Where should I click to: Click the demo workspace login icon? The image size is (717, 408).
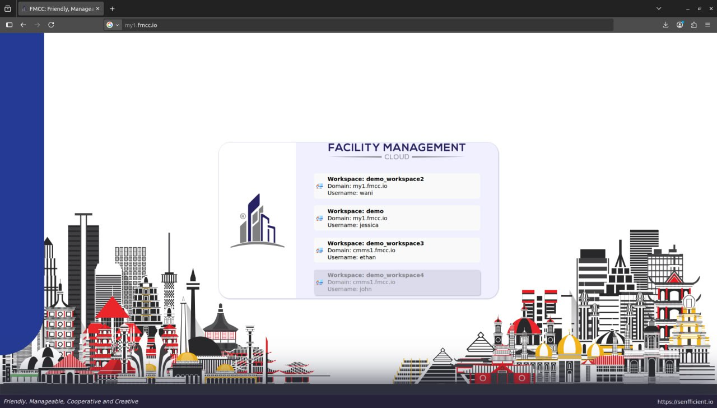click(x=319, y=218)
